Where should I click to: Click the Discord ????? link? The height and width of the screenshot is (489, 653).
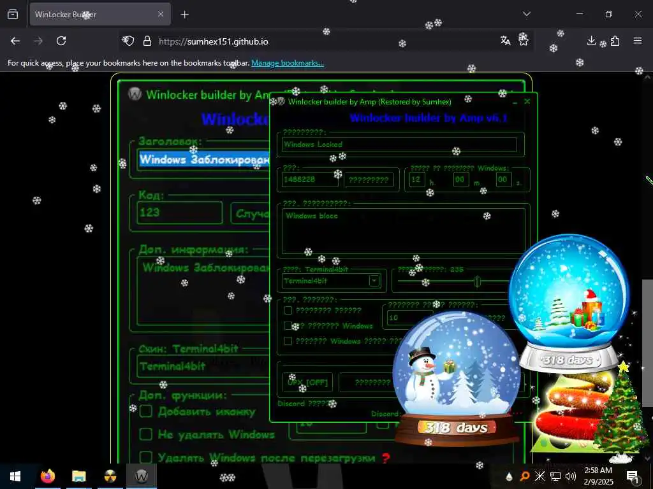305,403
